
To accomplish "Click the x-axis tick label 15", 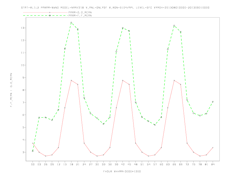I will 65,164.
